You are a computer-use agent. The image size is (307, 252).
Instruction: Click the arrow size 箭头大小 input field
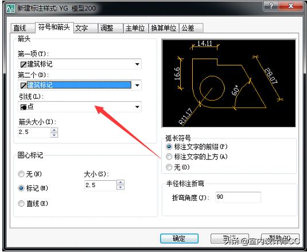tap(34, 132)
